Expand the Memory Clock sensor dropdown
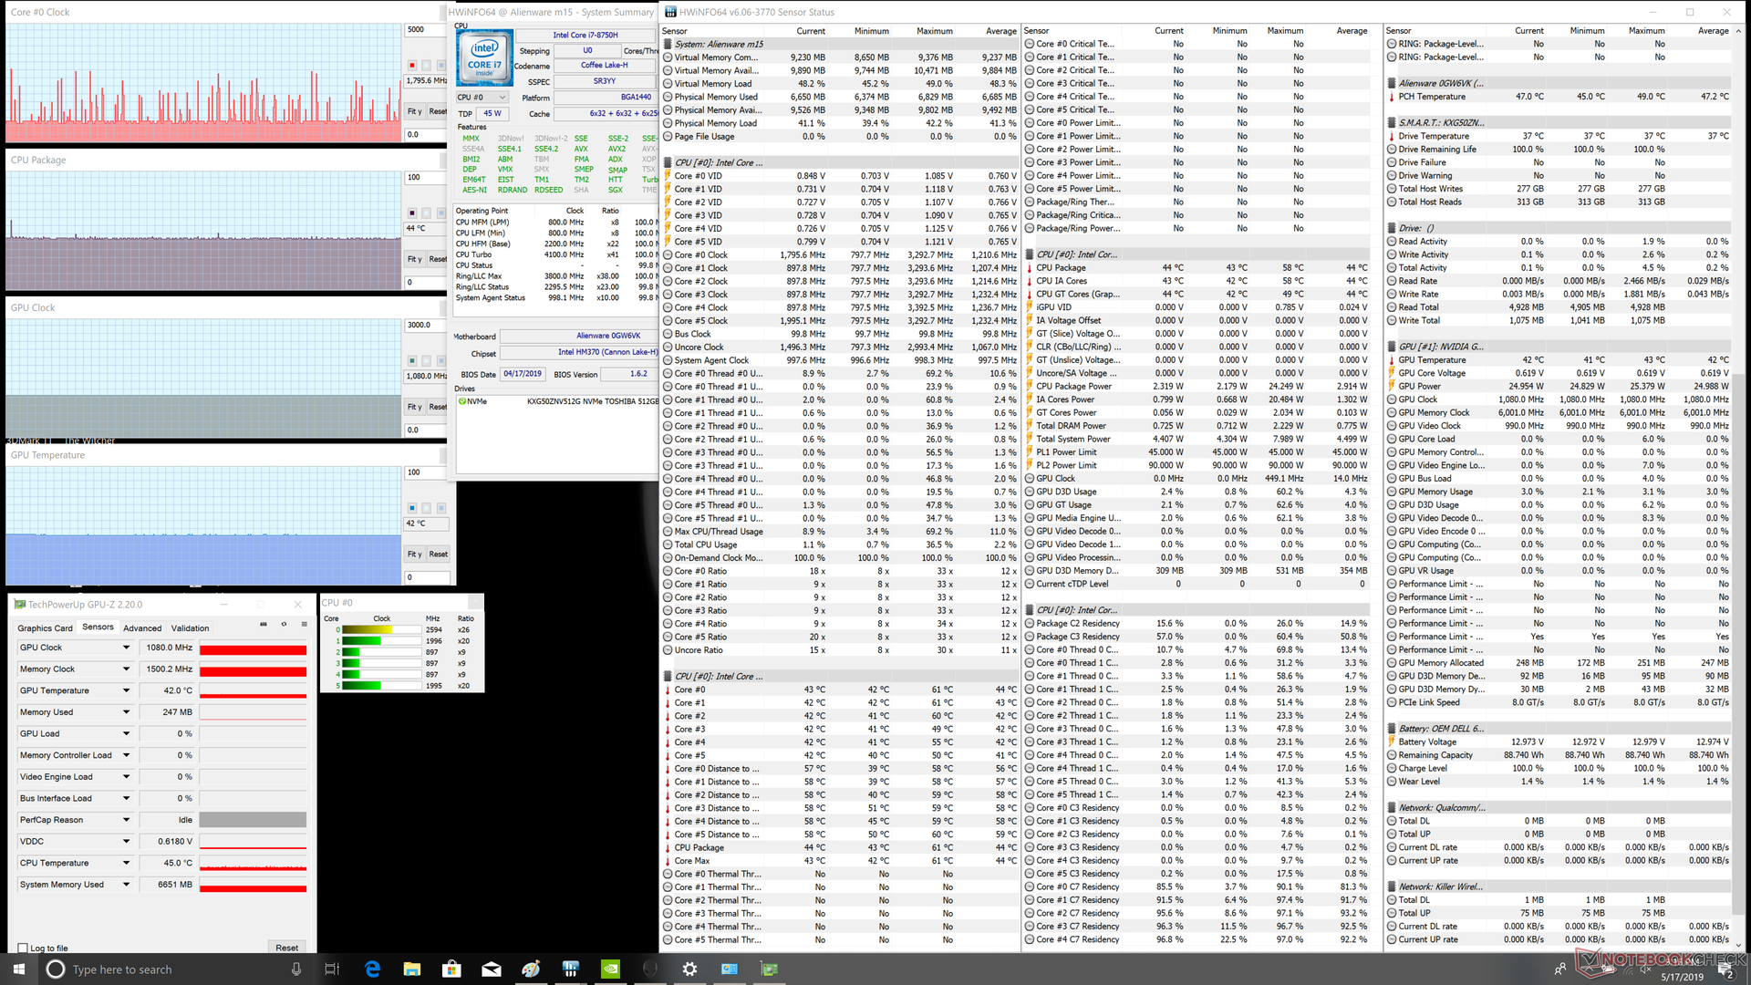This screenshot has width=1751, height=985. [126, 669]
